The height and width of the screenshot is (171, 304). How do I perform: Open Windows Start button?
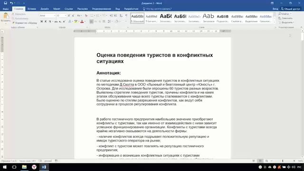tap(5, 167)
